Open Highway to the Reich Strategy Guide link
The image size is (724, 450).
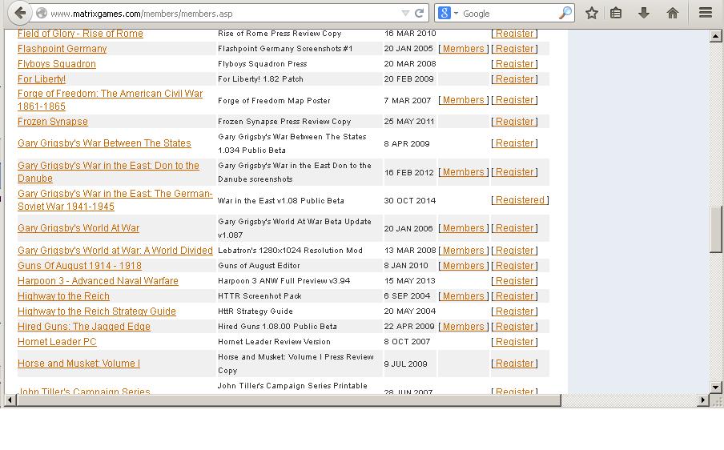[96, 311]
